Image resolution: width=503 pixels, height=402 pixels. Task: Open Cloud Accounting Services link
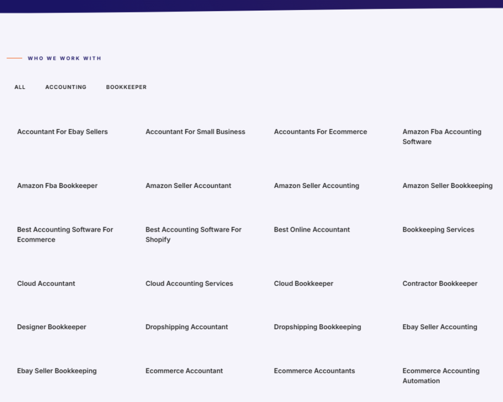(x=189, y=283)
